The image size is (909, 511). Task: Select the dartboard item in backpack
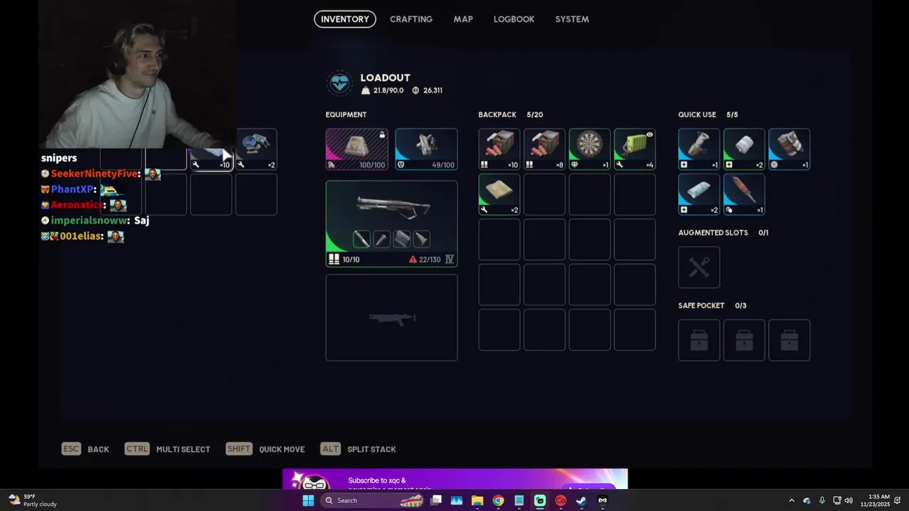click(589, 149)
